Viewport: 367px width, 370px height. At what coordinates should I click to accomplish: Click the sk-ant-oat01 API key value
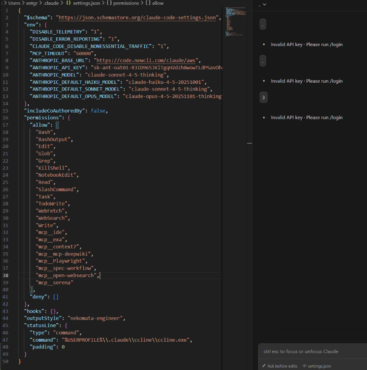coord(156,68)
